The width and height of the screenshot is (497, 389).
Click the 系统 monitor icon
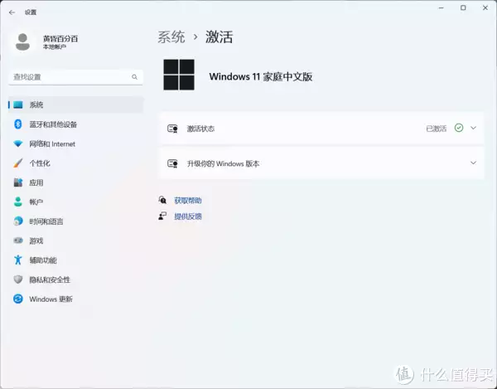tap(18, 105)
